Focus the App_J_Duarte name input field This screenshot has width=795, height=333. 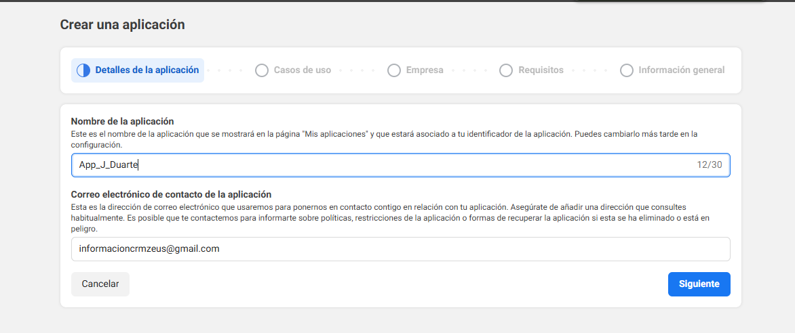[380, 165]
